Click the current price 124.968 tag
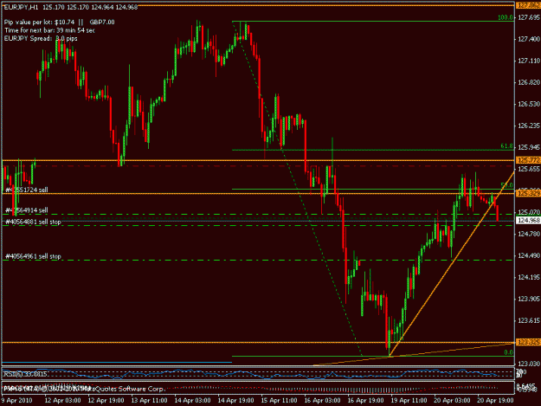541x406 pixels. [528, 220]
